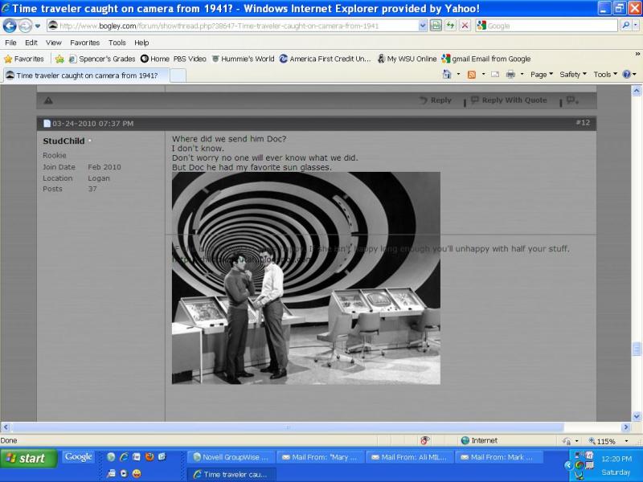Open America First Credit Union bookmark
Viewport: 643px width, 482px height.
pyautogui.click(x=325, y=59)
